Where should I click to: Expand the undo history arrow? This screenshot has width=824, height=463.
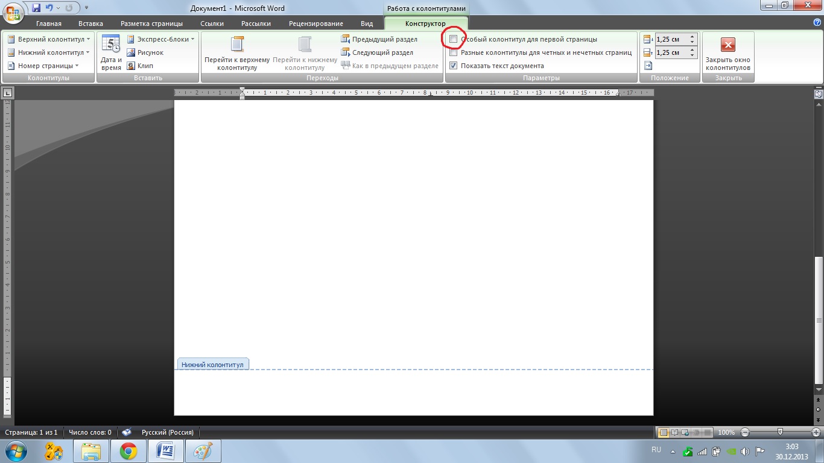click(58, 8)
